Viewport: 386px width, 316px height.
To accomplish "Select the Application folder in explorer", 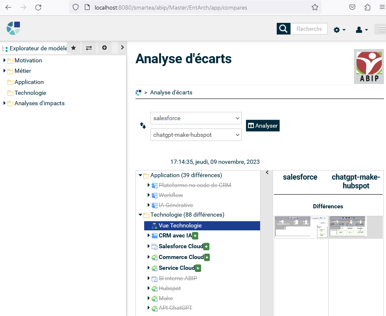I will (29, 82).
